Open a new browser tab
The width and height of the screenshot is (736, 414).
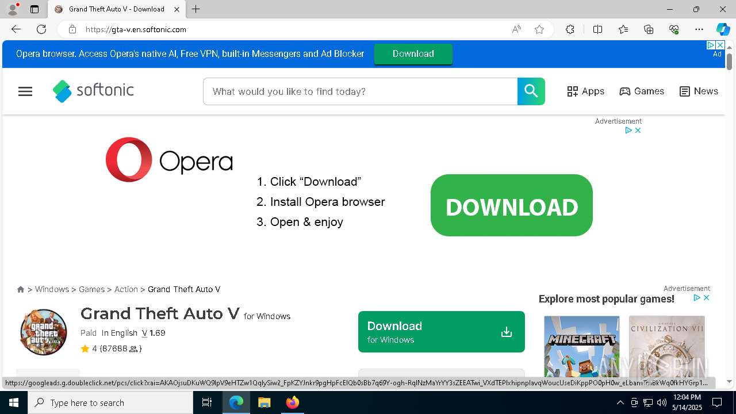pos(196,9)
